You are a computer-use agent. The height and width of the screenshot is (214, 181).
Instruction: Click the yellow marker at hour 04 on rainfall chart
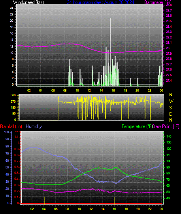pyautogui.click(x=44, y=201)
